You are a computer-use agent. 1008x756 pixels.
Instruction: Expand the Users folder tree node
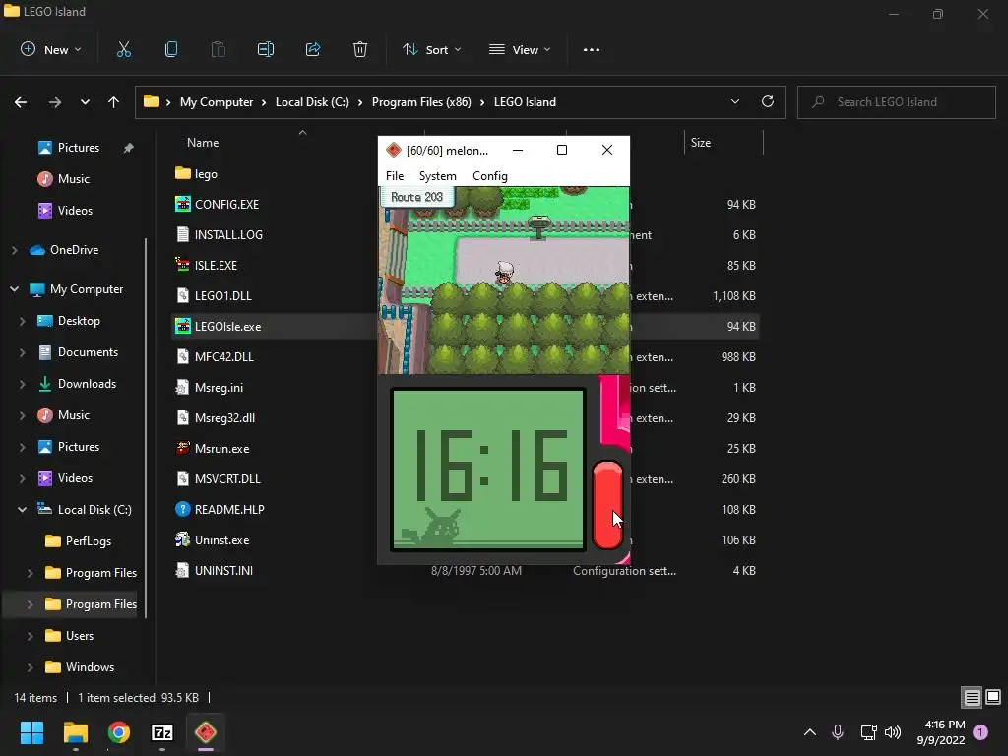tap(31, 636)
